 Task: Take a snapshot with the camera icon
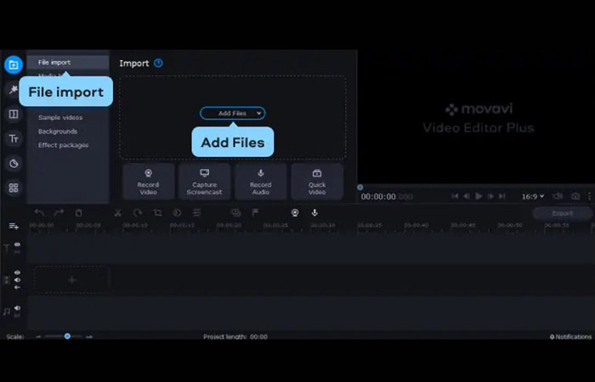coord(575,196)
